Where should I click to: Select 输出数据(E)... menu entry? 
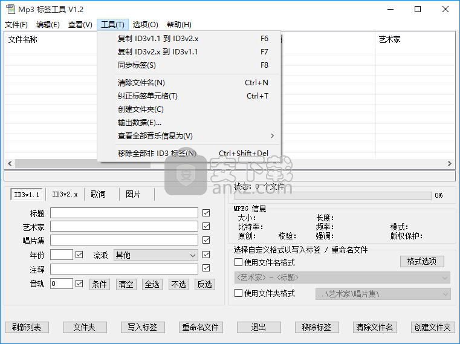(189, 122)
